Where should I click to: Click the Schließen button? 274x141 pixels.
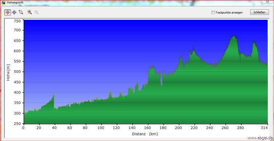click(x=260, y=12)
